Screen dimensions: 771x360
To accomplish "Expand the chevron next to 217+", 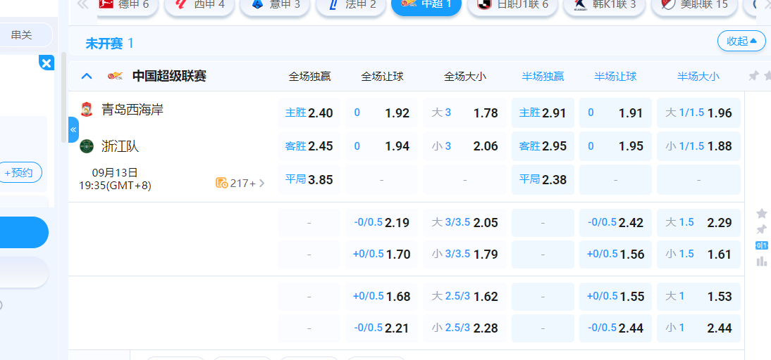I will click(261, 184).
